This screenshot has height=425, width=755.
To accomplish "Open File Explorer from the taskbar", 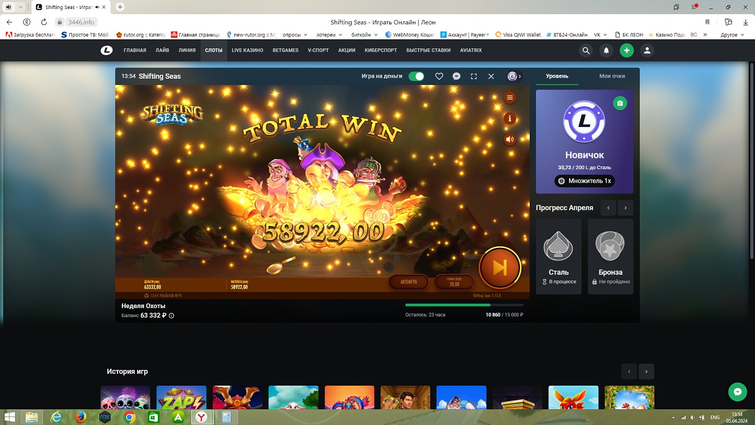I will pyautogui.click(x=32, y=417).
